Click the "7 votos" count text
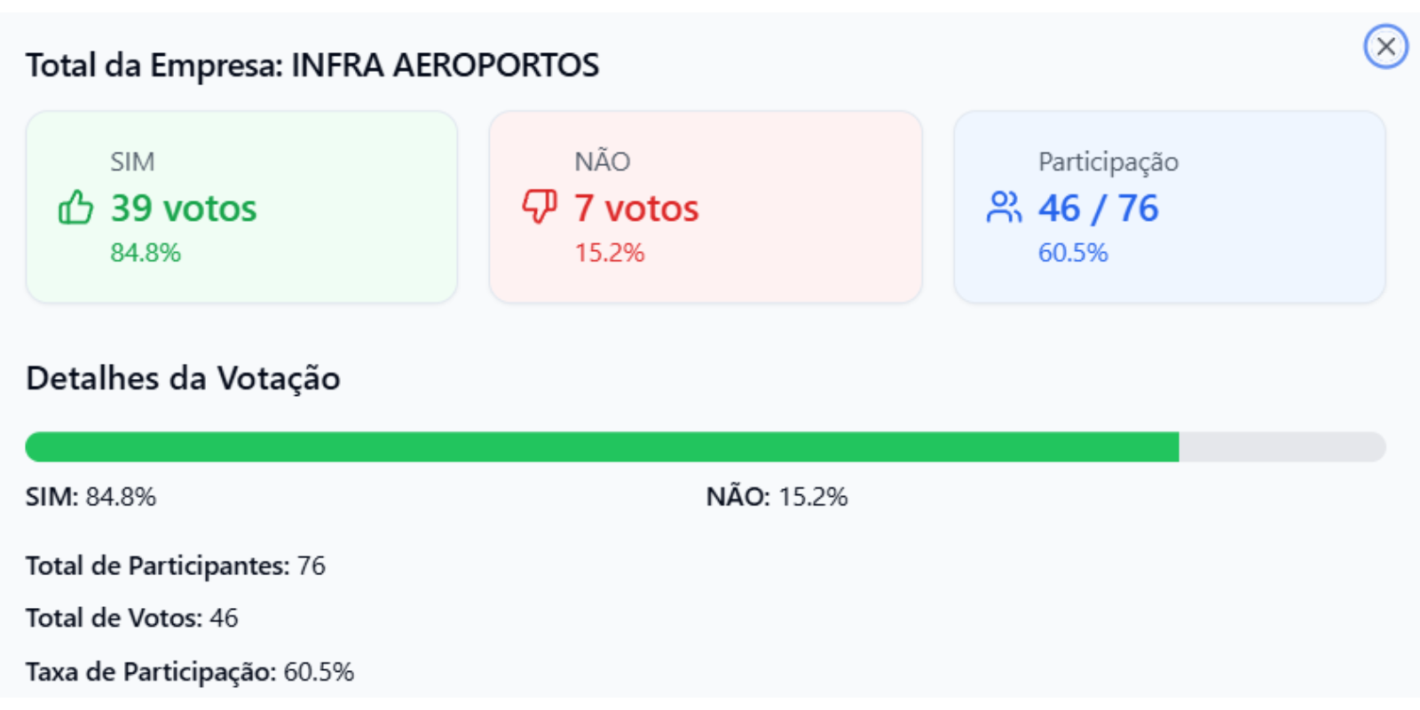The width and height of the screenshot is (1420, 710). click(x=636, y=209)
